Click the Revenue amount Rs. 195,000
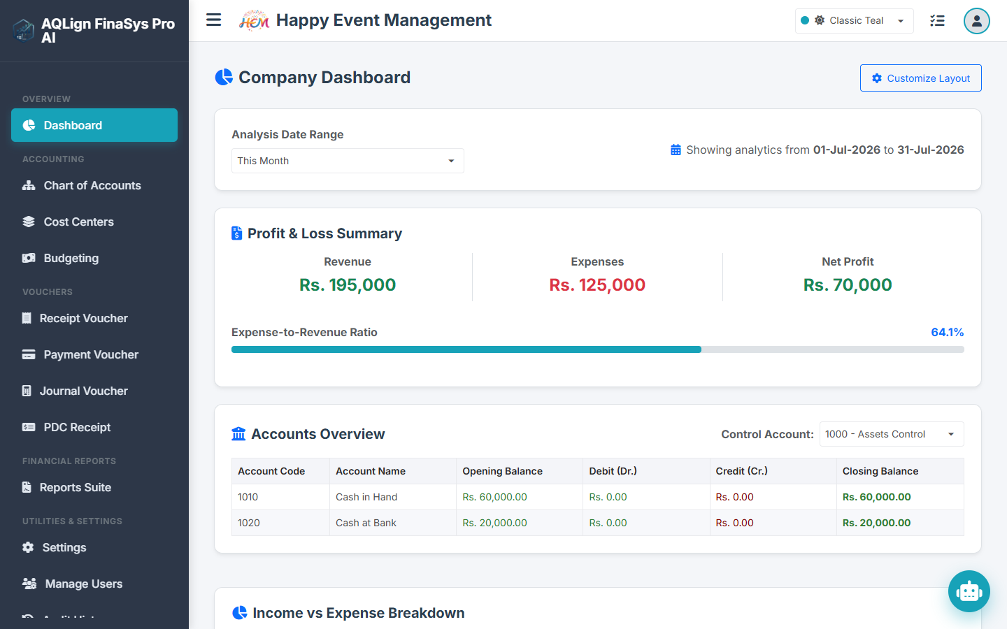 (x=348, y=284)
